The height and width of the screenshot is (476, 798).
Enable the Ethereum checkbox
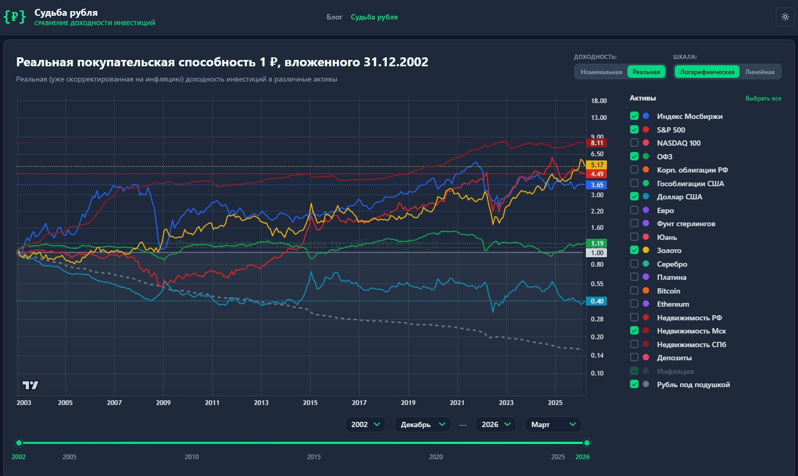[634, 304]
